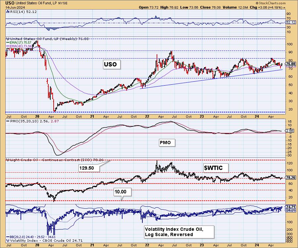The image size is (298, 248).
Task: Click the 24.71 volatility value tag
Action: click(291, 207)
